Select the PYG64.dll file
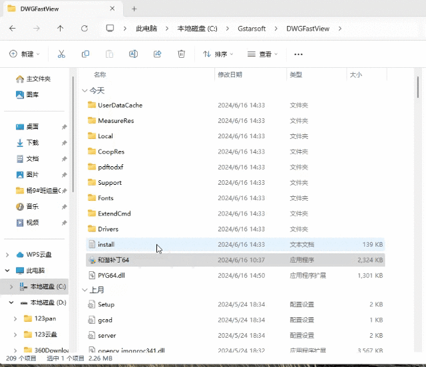Viewport: 426px width, 367px height. 235,275
